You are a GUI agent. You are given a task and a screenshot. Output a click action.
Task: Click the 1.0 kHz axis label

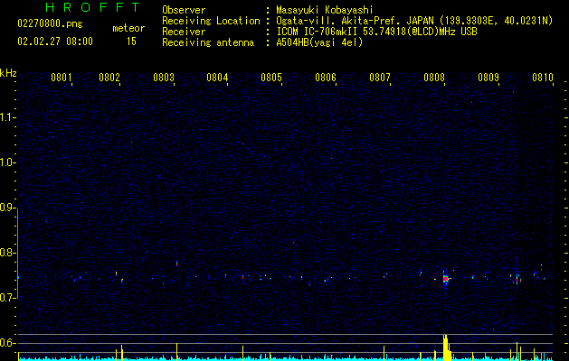(8, 162)
